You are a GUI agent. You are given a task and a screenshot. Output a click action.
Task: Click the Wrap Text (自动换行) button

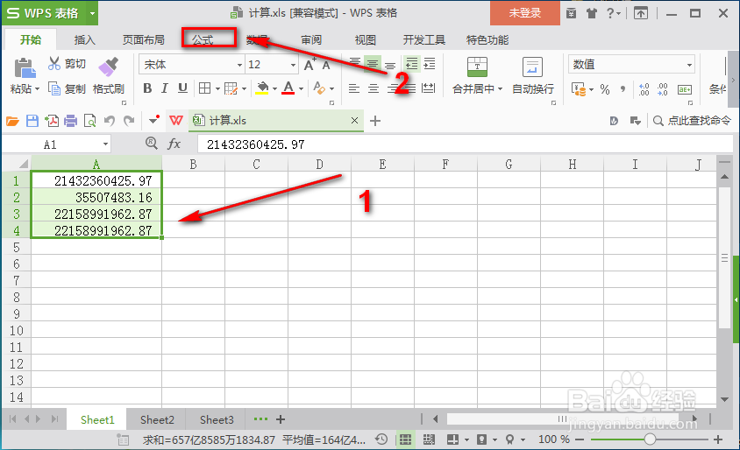tap(533, 75)
